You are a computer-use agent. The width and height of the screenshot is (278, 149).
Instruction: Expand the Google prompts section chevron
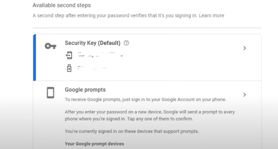[x=245, y=95]
